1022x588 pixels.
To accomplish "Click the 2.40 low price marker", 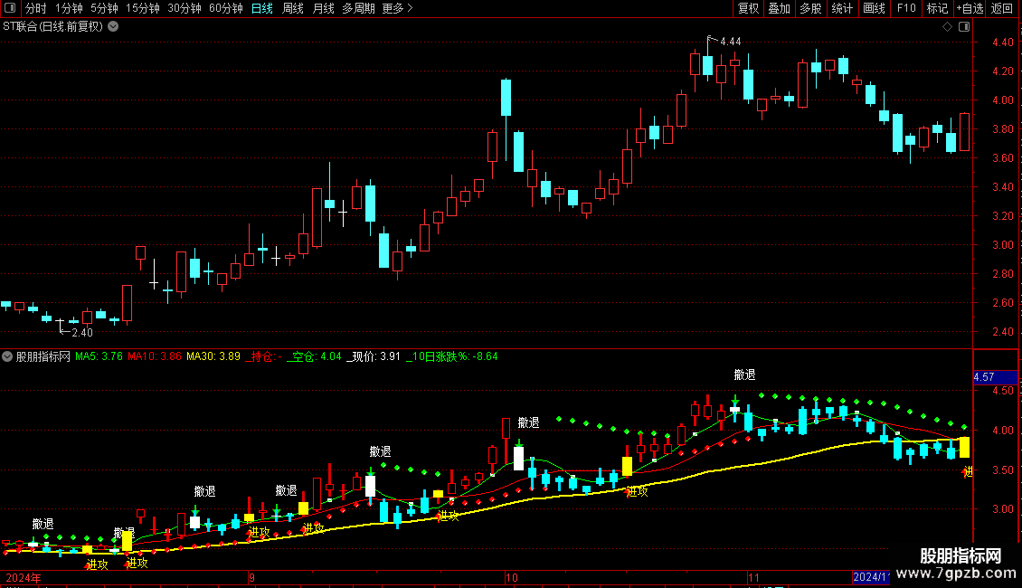I will click(82, 333).
